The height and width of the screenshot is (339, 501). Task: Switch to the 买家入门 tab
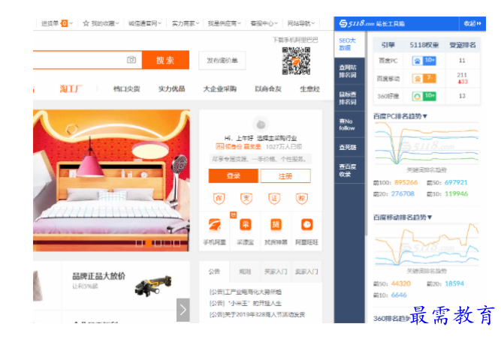pos(276,271)
